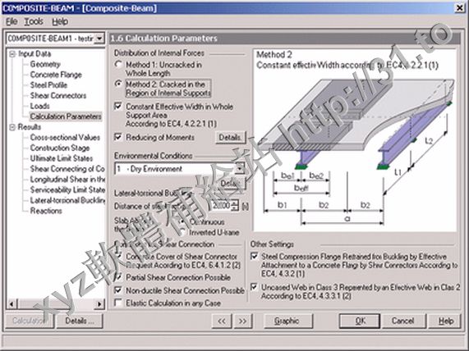This screenshot has width=469, height=351.
Task: Toggle Partial Shear Connection Possible checkbox
Action: coord(118,277)
